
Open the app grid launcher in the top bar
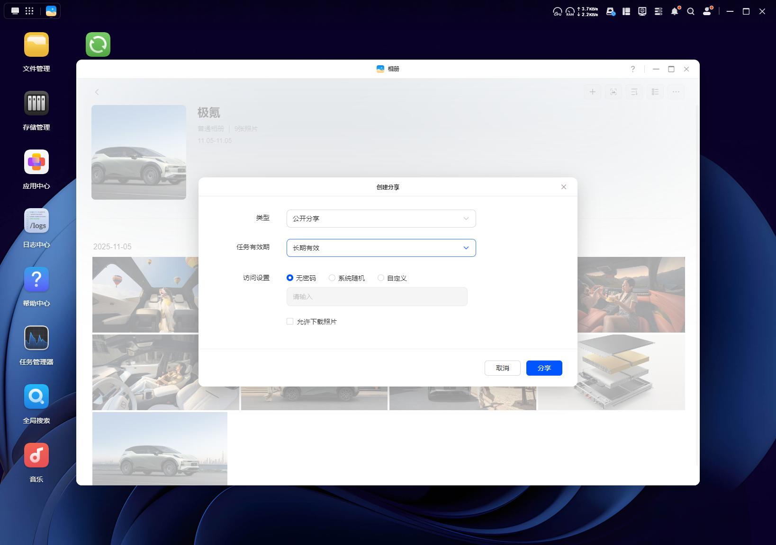coord(29,11)
